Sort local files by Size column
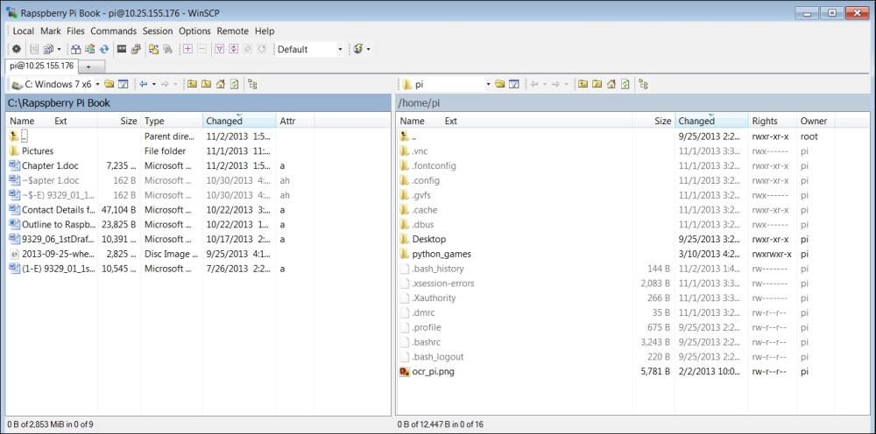The image size is (876, 434). pos(118,121)
